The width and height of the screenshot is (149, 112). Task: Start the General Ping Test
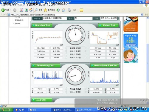point(46,65)
